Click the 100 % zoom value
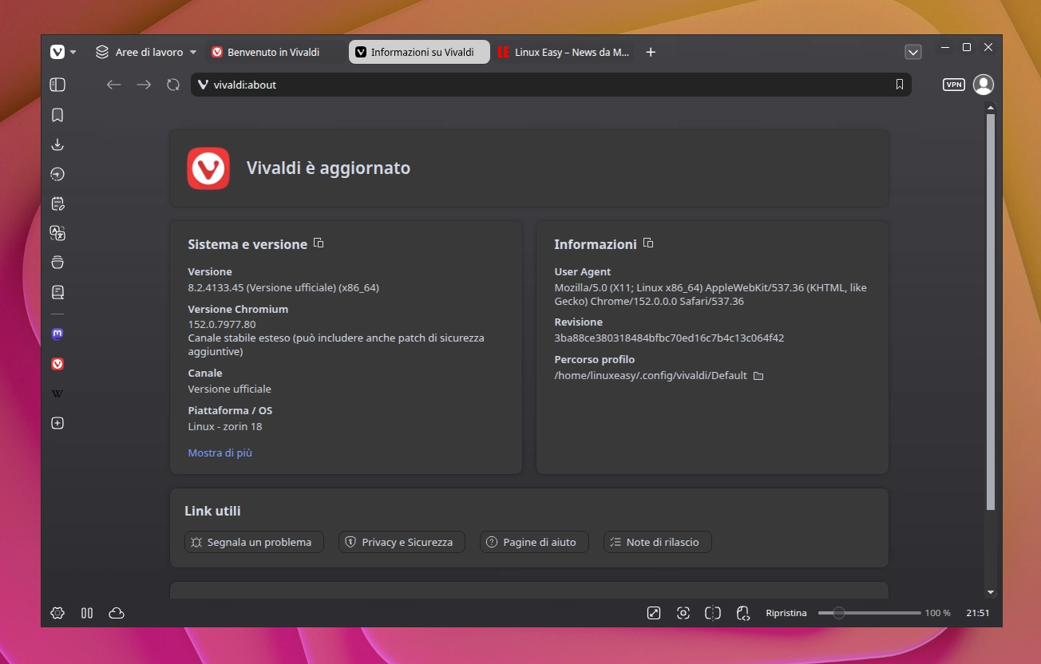The height and width of the screenshot is (664, 1041). (x=938, y=613)
